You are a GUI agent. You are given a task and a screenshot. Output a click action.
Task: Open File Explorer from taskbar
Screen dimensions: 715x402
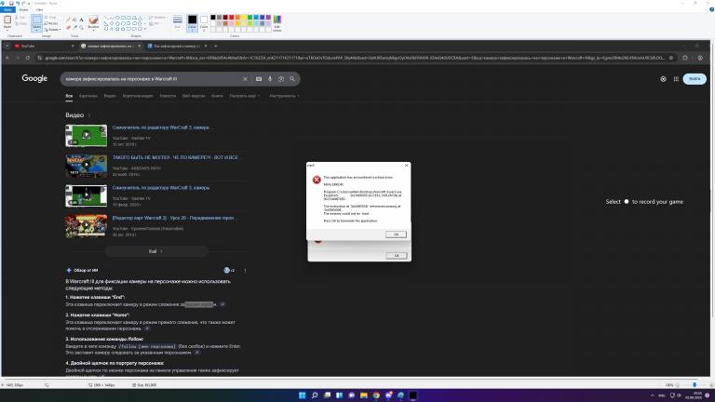pyautogui.click(x=364, y=395)
